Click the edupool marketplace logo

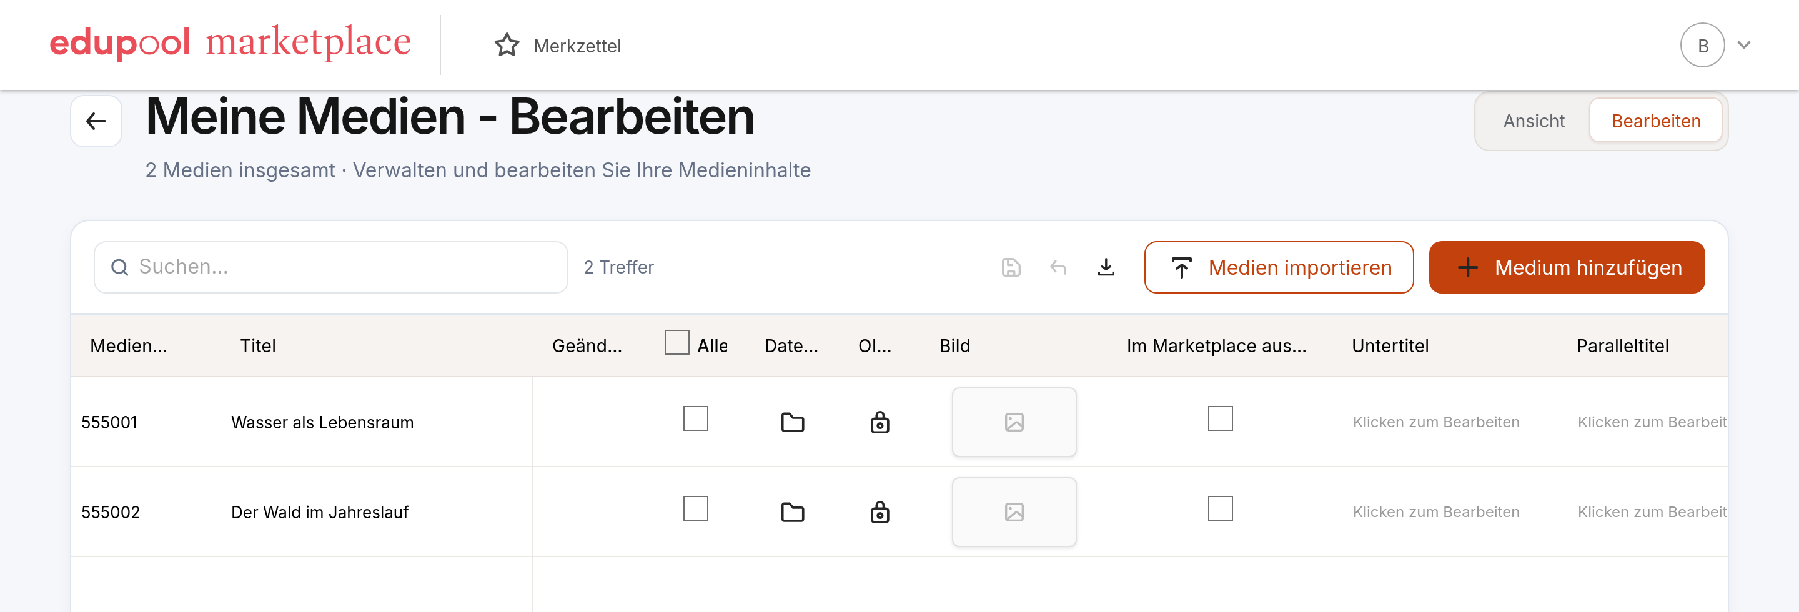[x=230, y=42]
